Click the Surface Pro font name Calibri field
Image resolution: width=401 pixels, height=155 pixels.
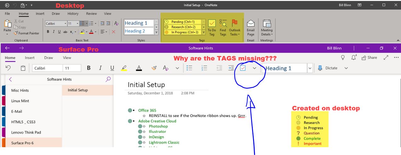tap(47, 68)
